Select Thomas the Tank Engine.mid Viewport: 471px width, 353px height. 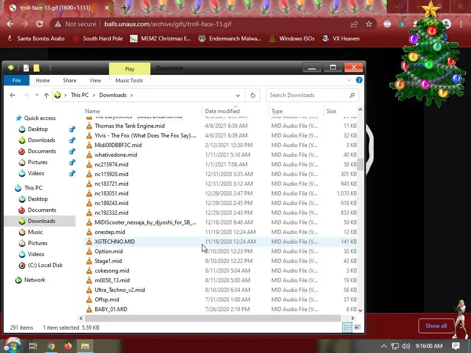pos(129,126)
